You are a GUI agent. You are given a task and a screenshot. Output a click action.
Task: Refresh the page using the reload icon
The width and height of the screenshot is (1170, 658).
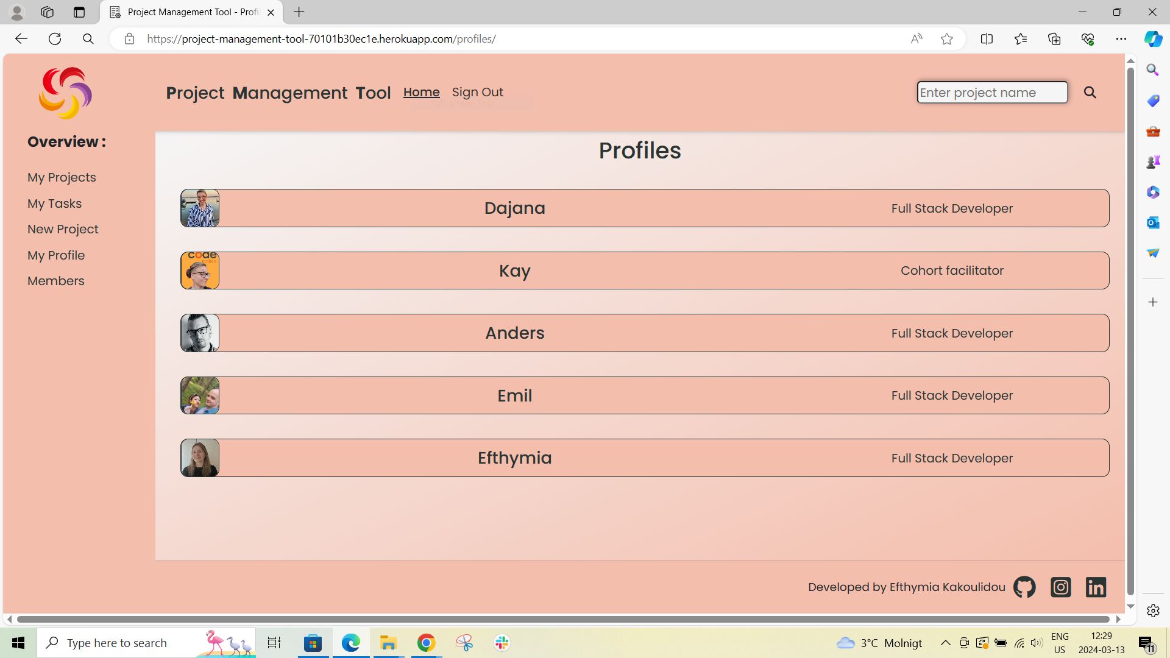click(55, 38)
